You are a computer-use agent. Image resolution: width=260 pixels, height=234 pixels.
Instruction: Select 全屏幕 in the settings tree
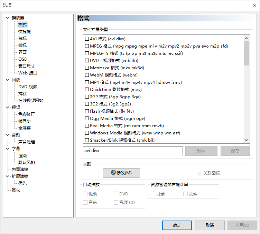click(25, 128)
